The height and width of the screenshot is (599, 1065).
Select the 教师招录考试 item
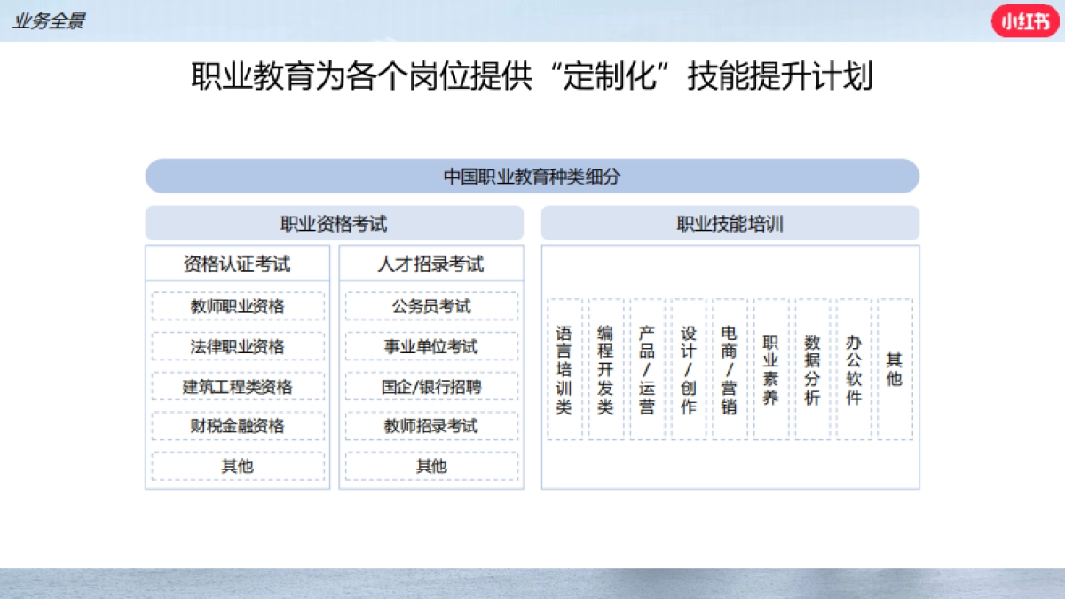(431, 426)
